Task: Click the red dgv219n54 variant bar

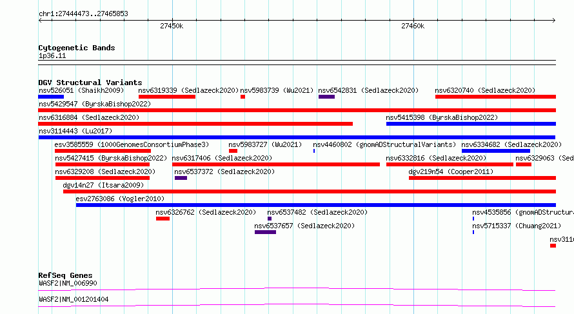Action: 482,178
